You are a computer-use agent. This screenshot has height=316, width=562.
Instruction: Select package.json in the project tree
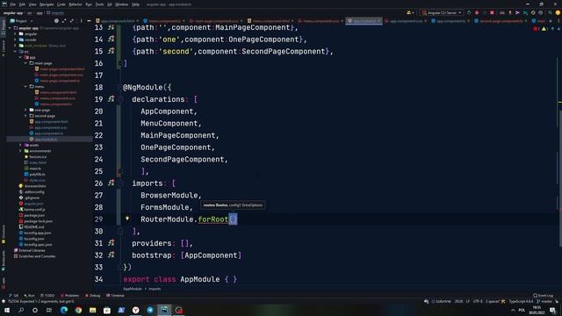[x=34, y=215]
